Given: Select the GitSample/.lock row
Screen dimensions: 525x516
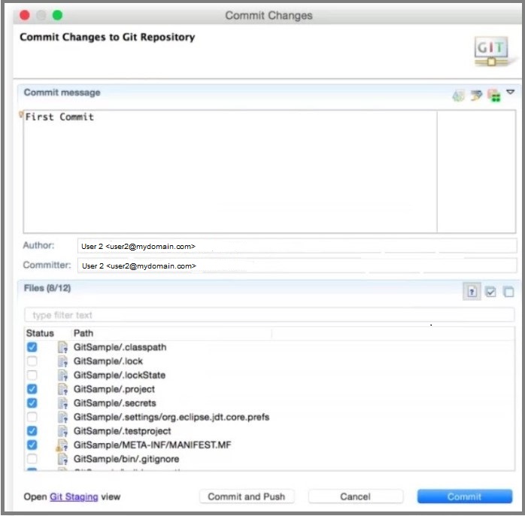Looking at the screenshot, I should [x=269, y=361].
